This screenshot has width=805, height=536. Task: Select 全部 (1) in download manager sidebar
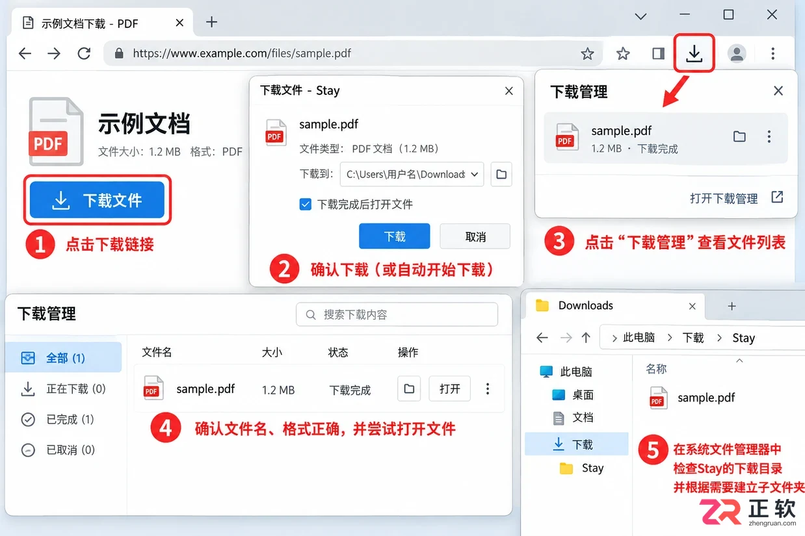pos(63,357)
